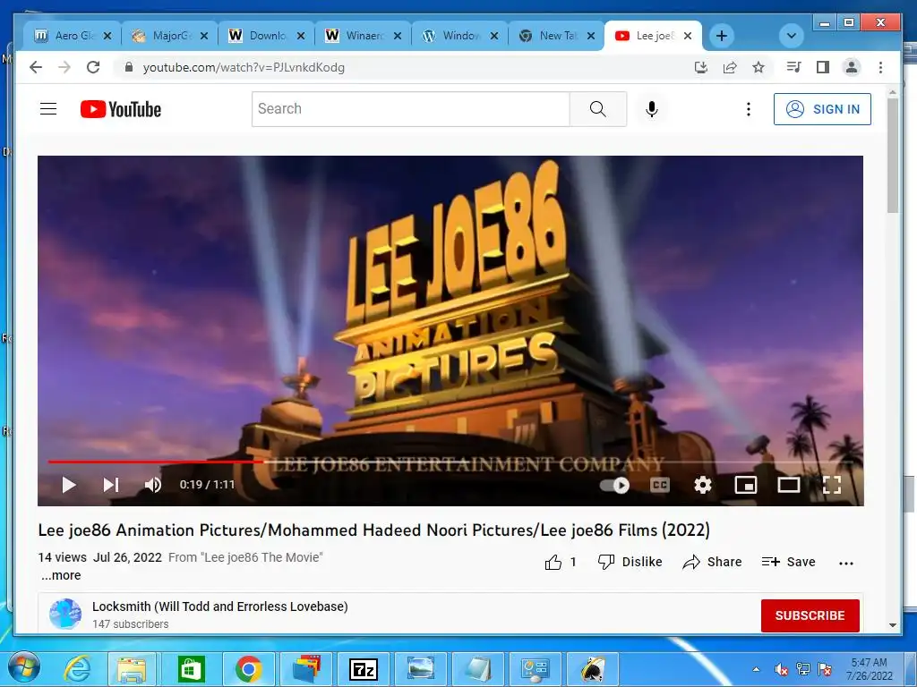Viewport: 917px width, 687px height.
Task: Close the Lee joe86 YouTube tab
Action: (x=688, y=36)
